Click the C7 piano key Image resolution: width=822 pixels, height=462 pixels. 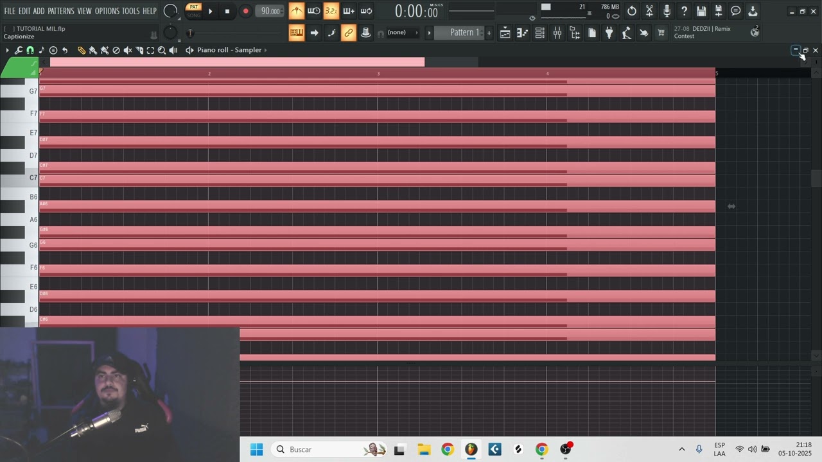19,178
